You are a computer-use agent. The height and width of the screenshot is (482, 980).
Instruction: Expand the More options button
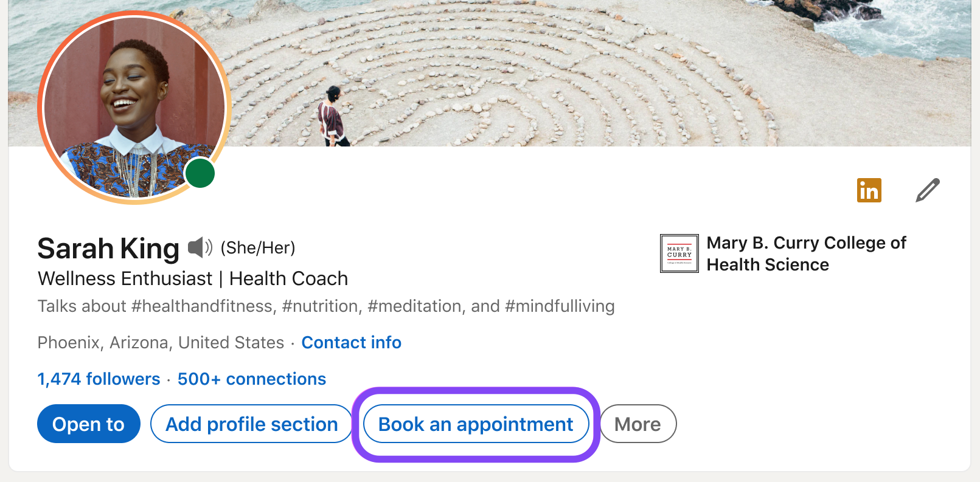(638, 424)
